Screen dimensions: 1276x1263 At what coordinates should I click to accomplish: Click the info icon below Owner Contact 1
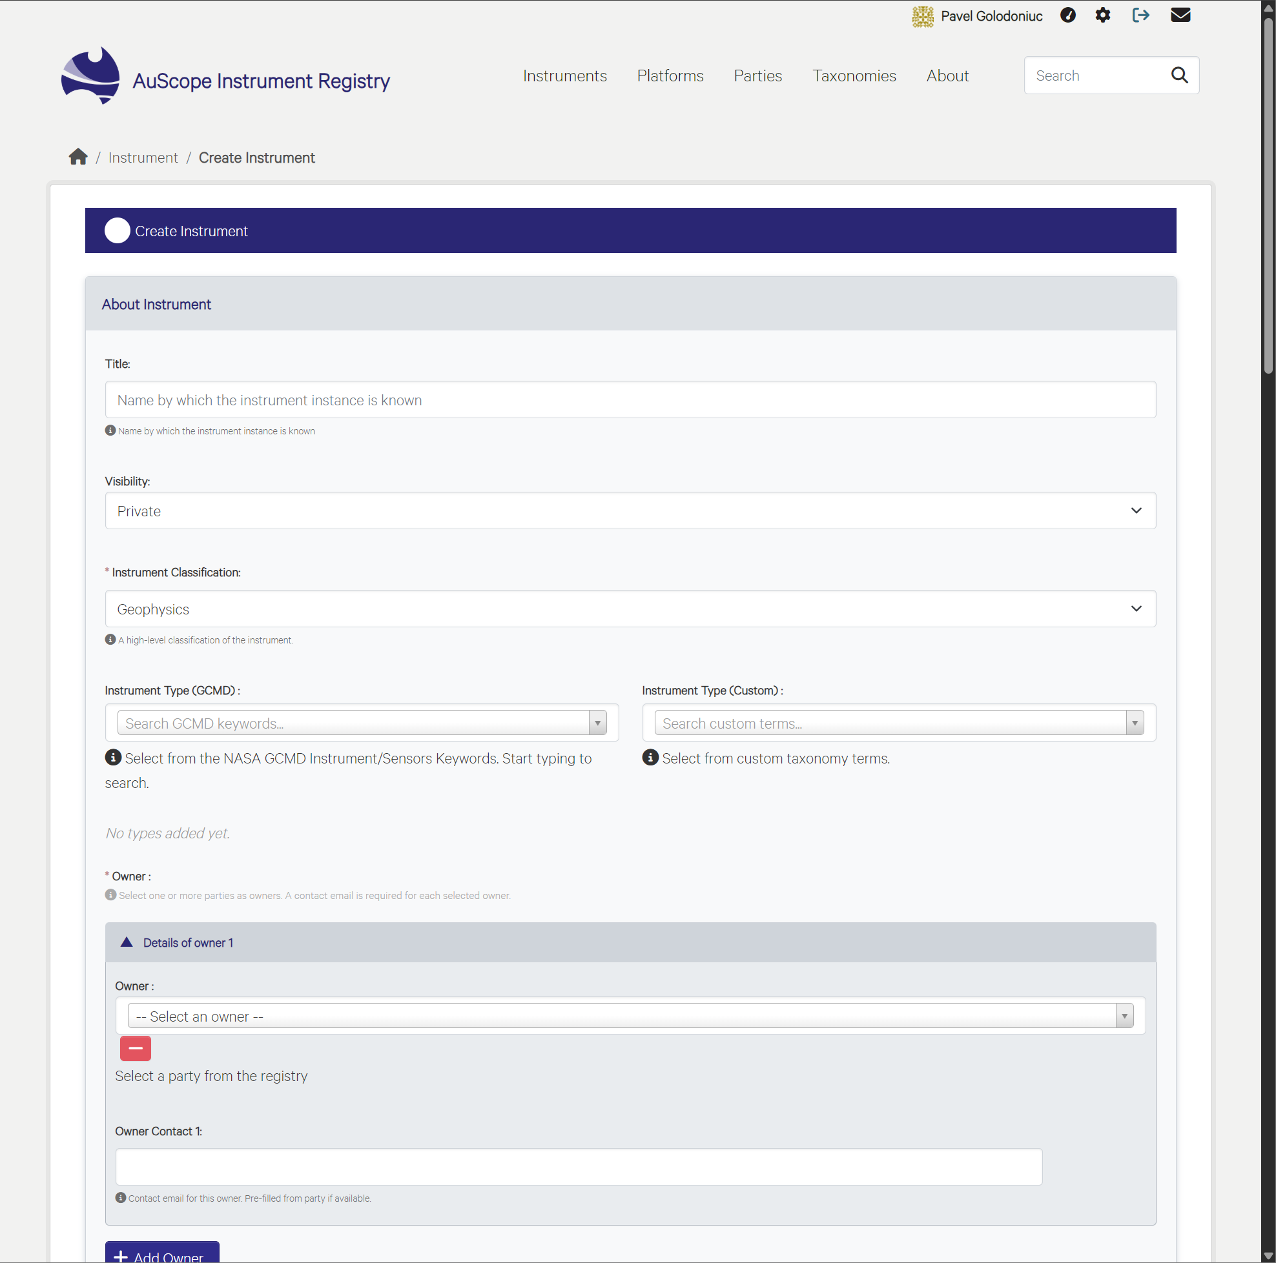click(x=120, y=1197)
